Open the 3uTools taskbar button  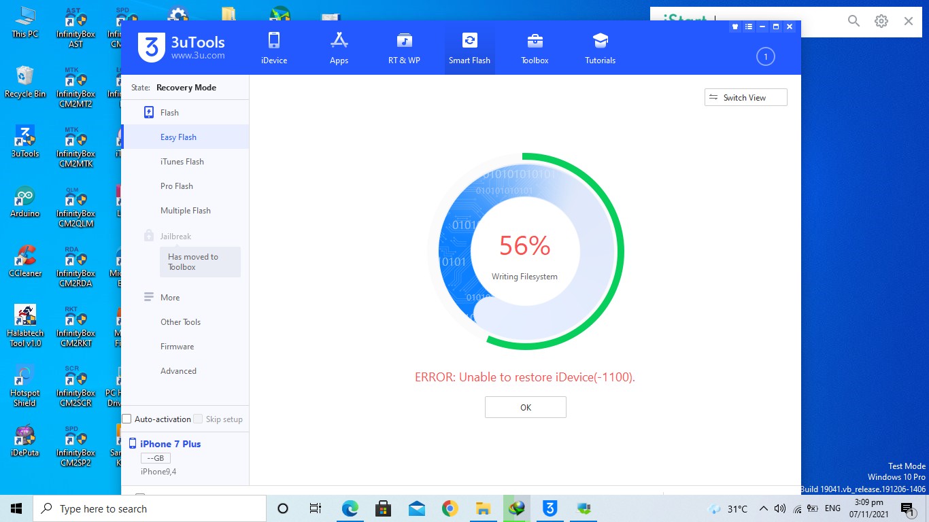[x=550, y=508]
